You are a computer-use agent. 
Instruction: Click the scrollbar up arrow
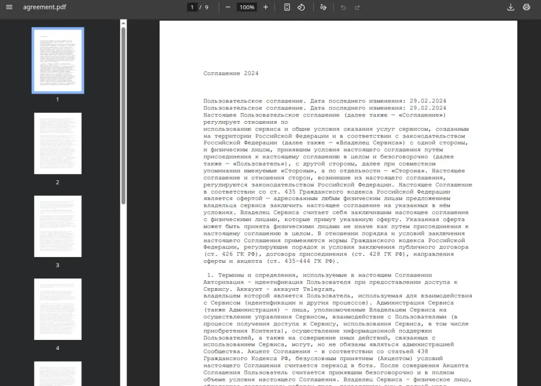[x=123, y=23]
